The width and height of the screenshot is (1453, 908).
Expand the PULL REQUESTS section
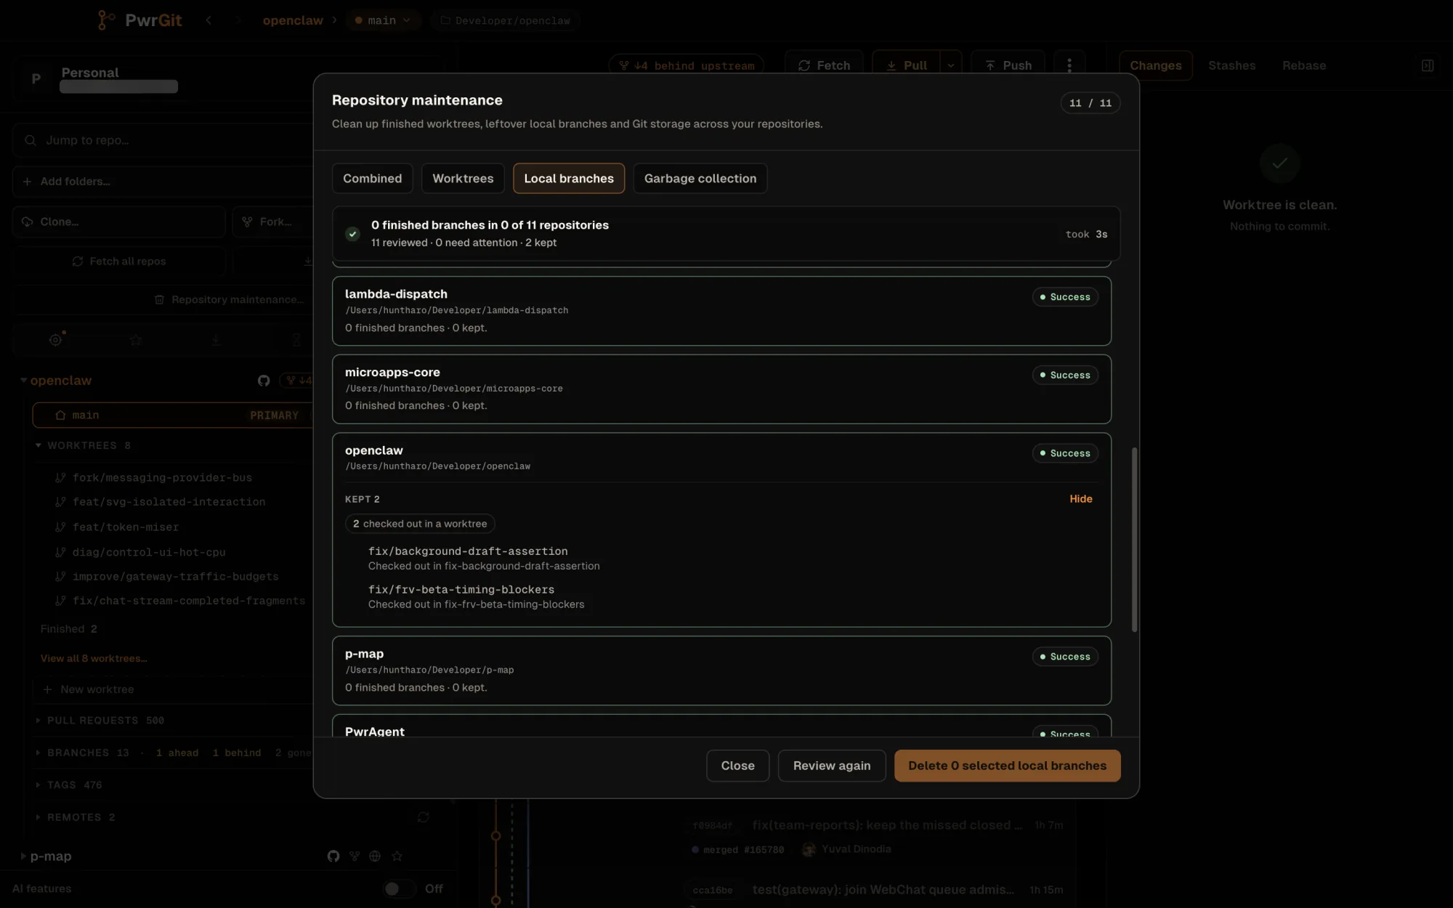pyautogui.click(x=39, y=721)
